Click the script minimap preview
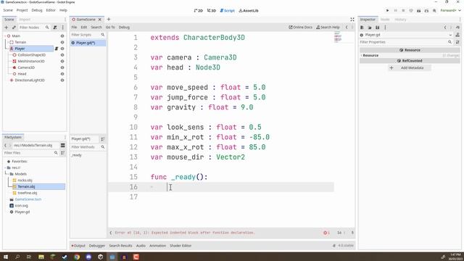 (338, 38)
